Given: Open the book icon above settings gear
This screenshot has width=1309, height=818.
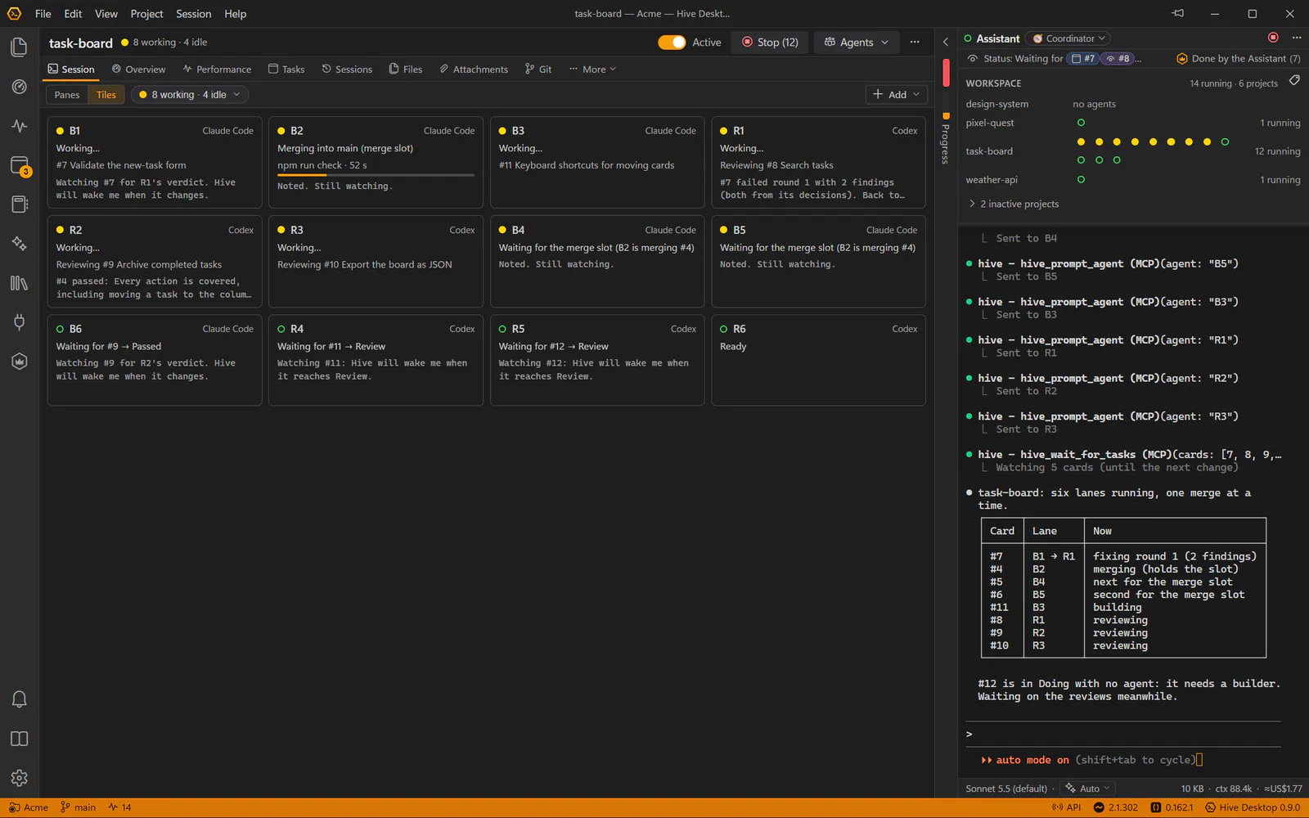Looking at the screenshot, I should [19, 739].
